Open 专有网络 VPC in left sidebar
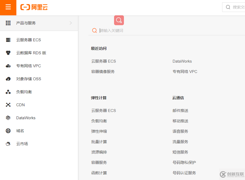 pyautogui.click(x=29, y=66)
